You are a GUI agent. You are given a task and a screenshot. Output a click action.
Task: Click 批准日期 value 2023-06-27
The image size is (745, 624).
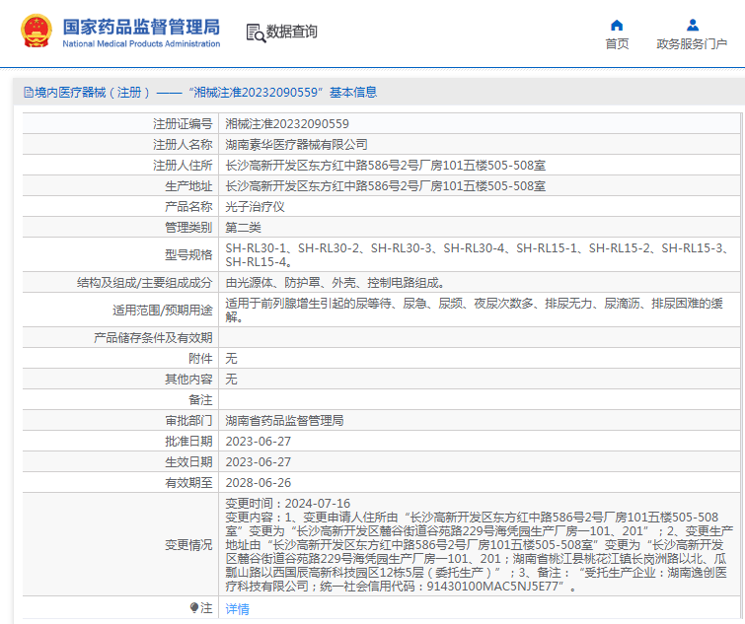coord(258,442)
